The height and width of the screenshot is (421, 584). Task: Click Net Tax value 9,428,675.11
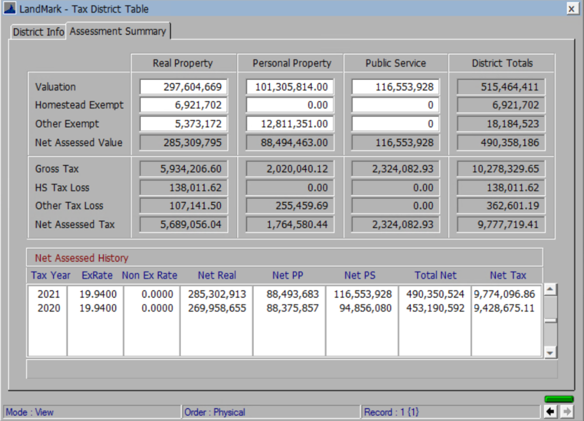tap(505, 308)
